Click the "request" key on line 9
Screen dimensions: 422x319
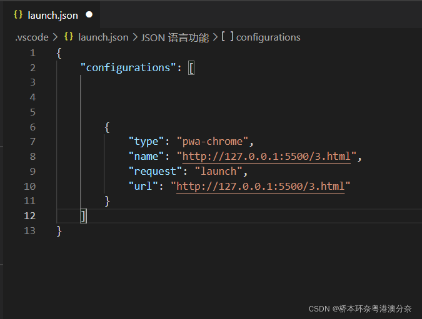pyautogui.click(x=155, y=171)
